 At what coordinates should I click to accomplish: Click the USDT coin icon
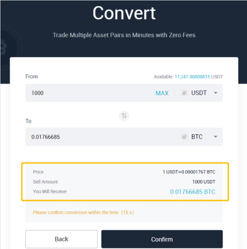pos(184,93)
